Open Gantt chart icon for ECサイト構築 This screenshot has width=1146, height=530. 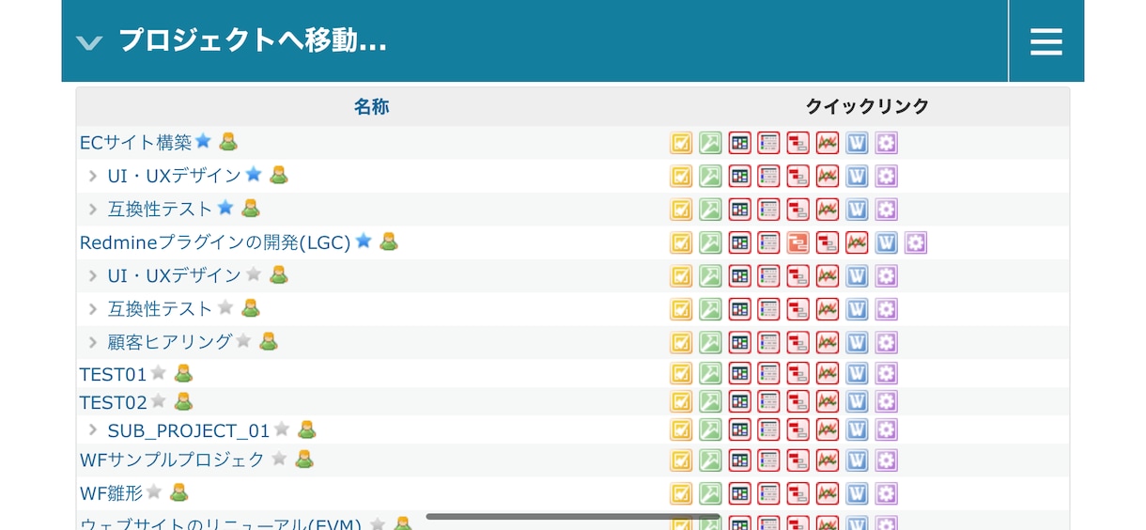point(798,143)
